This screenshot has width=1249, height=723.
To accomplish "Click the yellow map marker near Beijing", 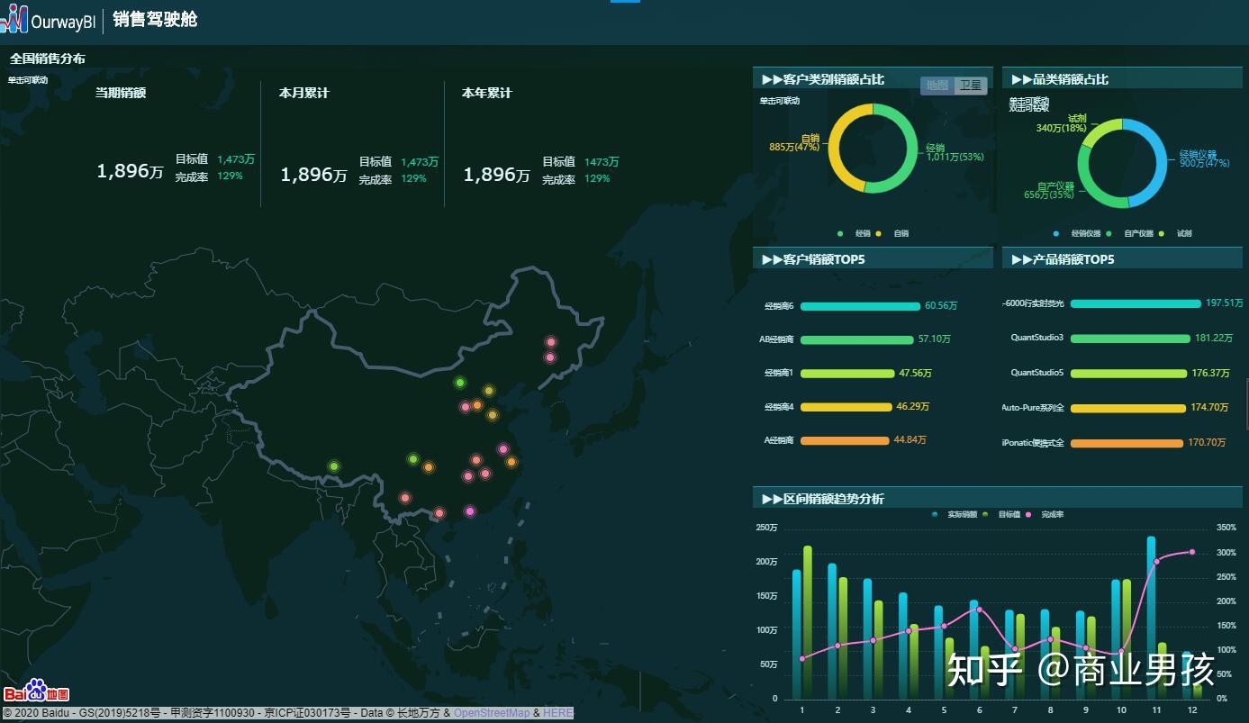I will [489, 390].
